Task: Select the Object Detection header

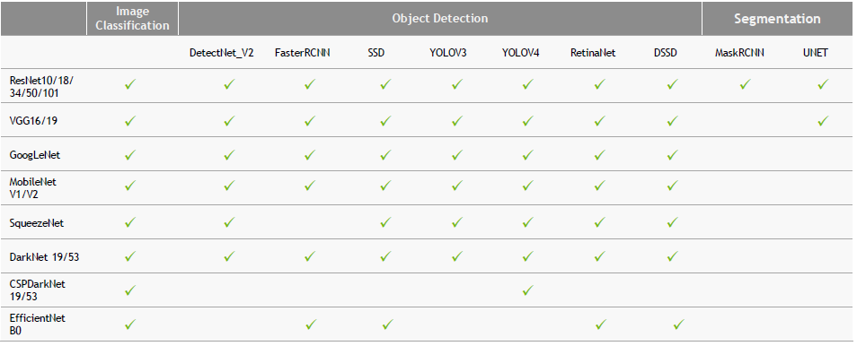Action: pyautogui.click(x=440, y=19)
